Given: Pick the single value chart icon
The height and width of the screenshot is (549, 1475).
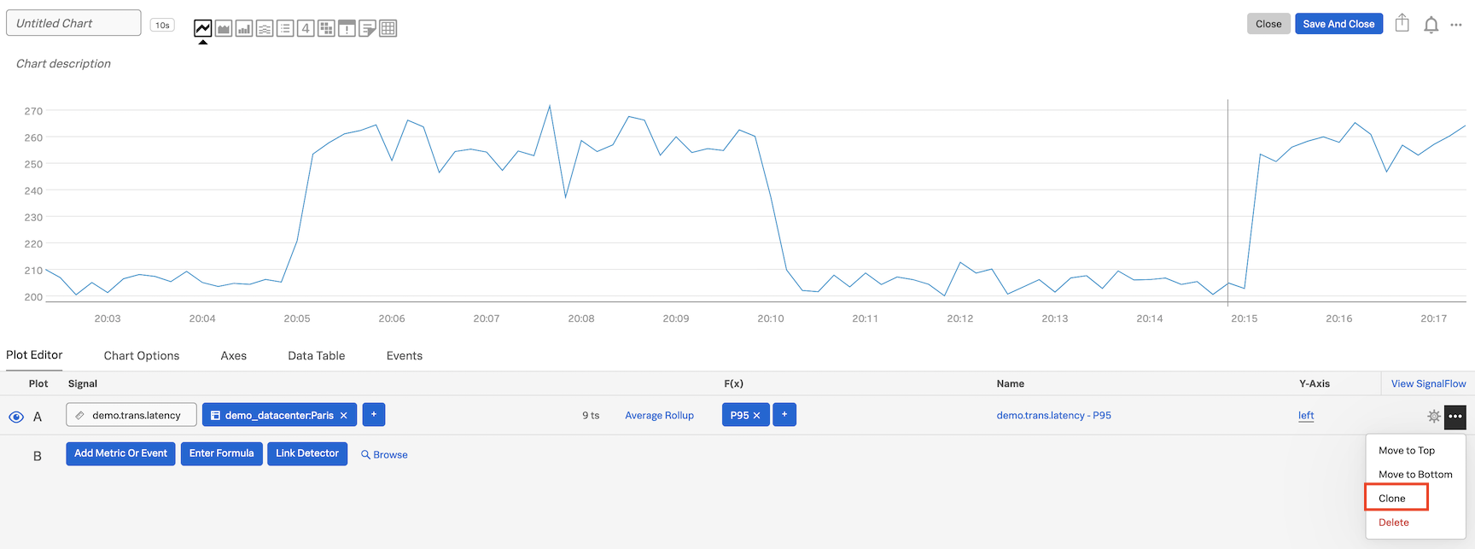Looking at the screenshot, I should point(306,28).
